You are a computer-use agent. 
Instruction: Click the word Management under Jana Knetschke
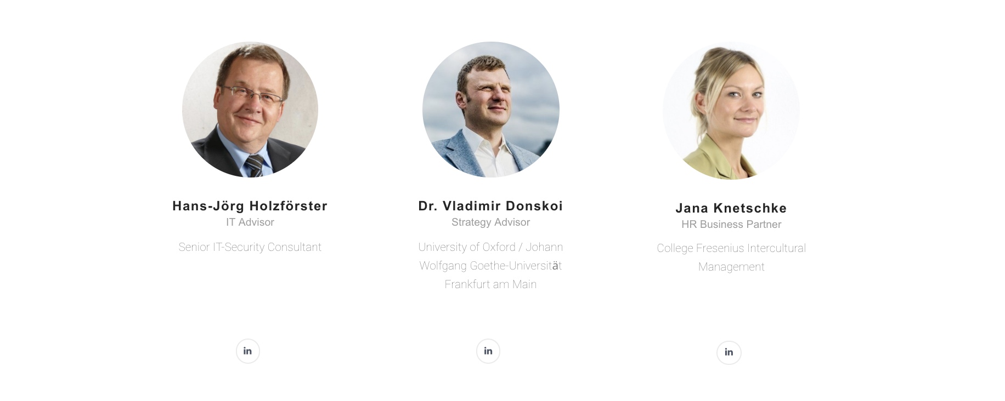731,267
